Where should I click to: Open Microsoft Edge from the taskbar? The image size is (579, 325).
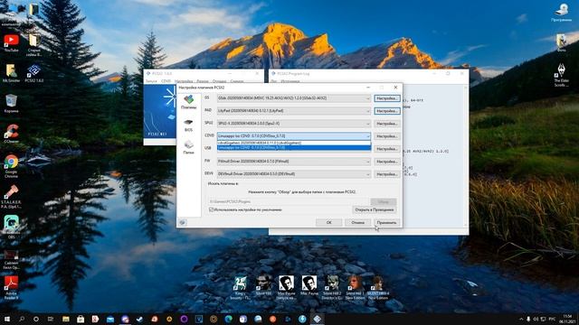point(229,319)
